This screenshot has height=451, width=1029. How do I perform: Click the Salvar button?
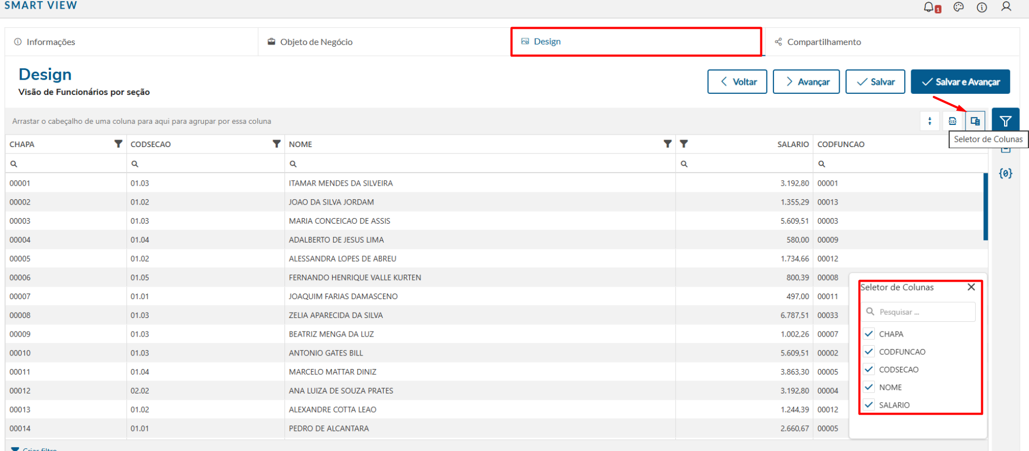875,82
